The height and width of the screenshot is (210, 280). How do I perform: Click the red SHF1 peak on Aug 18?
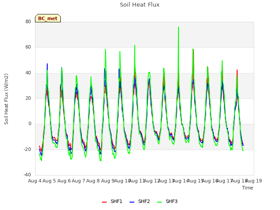point(237,70)
